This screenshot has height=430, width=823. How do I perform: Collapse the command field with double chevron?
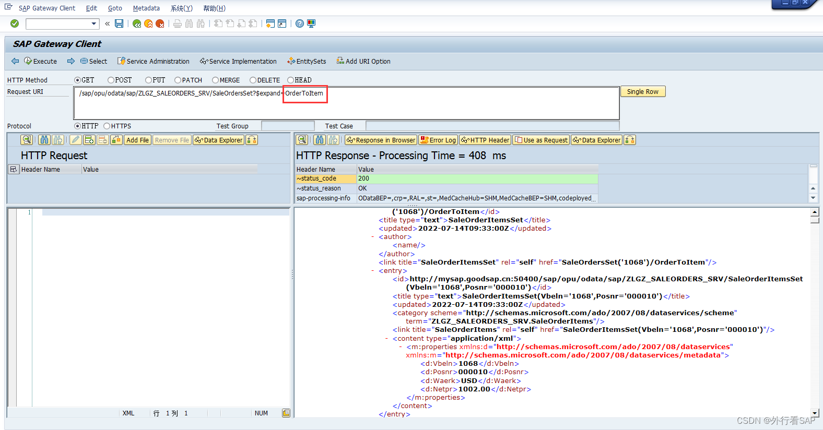point(107,23)
